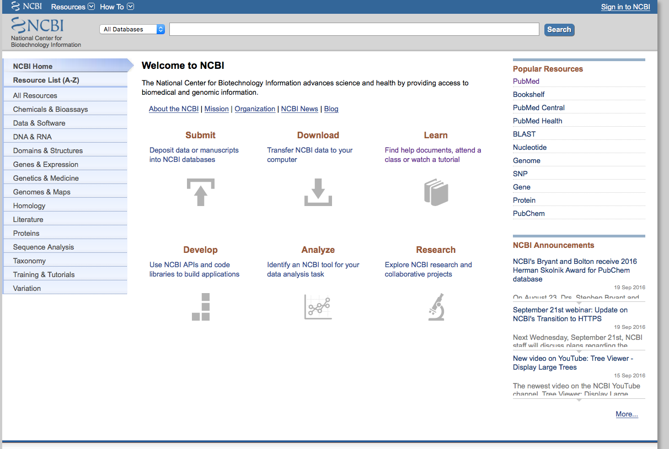Click the Organization link

(255, 109)
